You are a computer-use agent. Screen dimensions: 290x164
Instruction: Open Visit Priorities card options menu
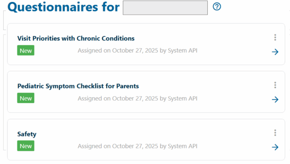point(275,37)
